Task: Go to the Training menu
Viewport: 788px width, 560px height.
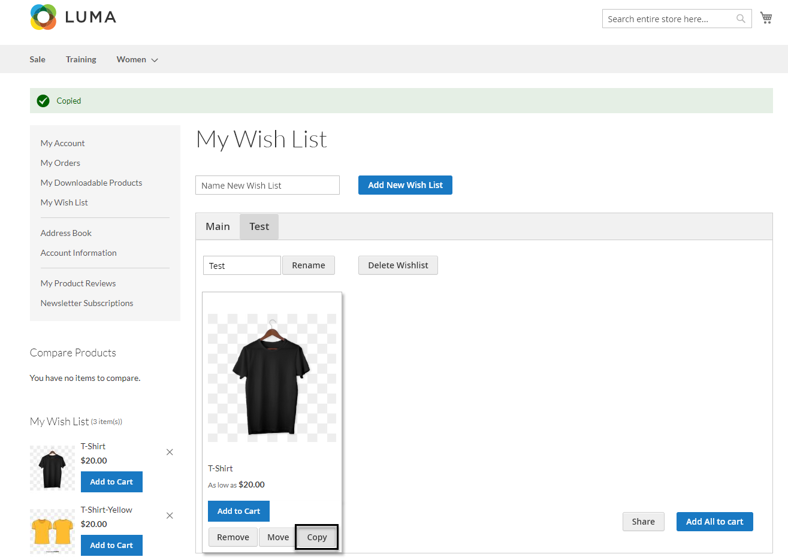Action: pos(81,59)
